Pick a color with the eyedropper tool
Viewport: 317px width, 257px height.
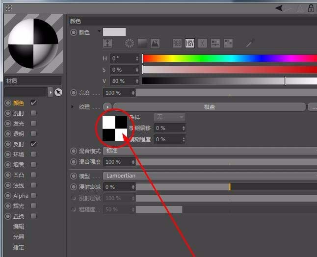click(250, 43)
